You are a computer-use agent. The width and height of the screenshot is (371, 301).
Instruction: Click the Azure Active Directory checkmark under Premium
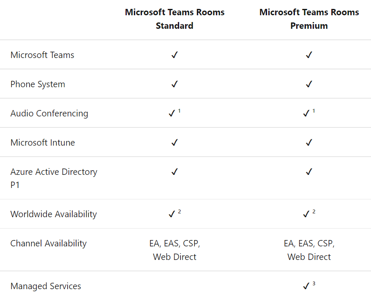point(309,172)
